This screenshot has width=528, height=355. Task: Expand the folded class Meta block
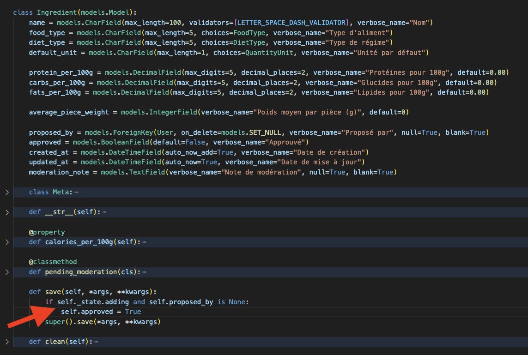click(7, 192)
